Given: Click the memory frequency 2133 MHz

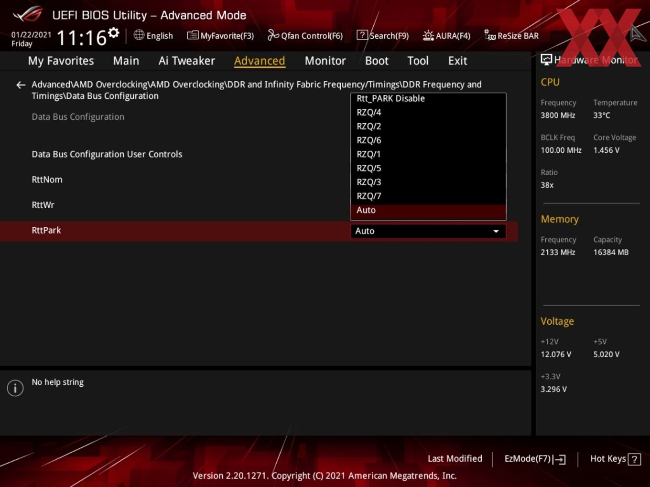Looking at the screenshot, I should coord(558,252).
